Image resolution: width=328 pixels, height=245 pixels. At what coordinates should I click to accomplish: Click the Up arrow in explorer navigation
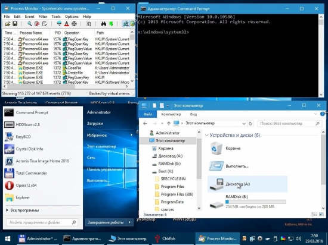(x=169, y=124)
